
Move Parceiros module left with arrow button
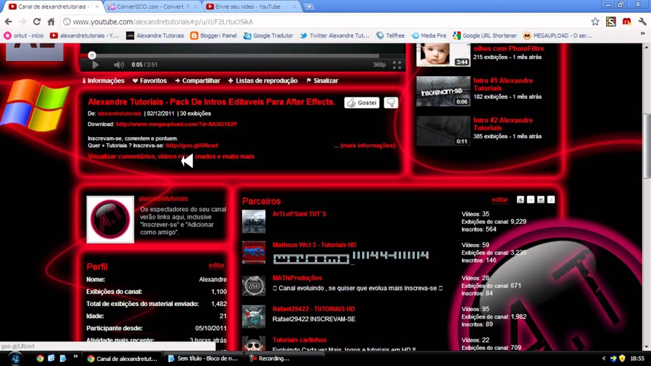pyautogui.click(x=520, y=200)
